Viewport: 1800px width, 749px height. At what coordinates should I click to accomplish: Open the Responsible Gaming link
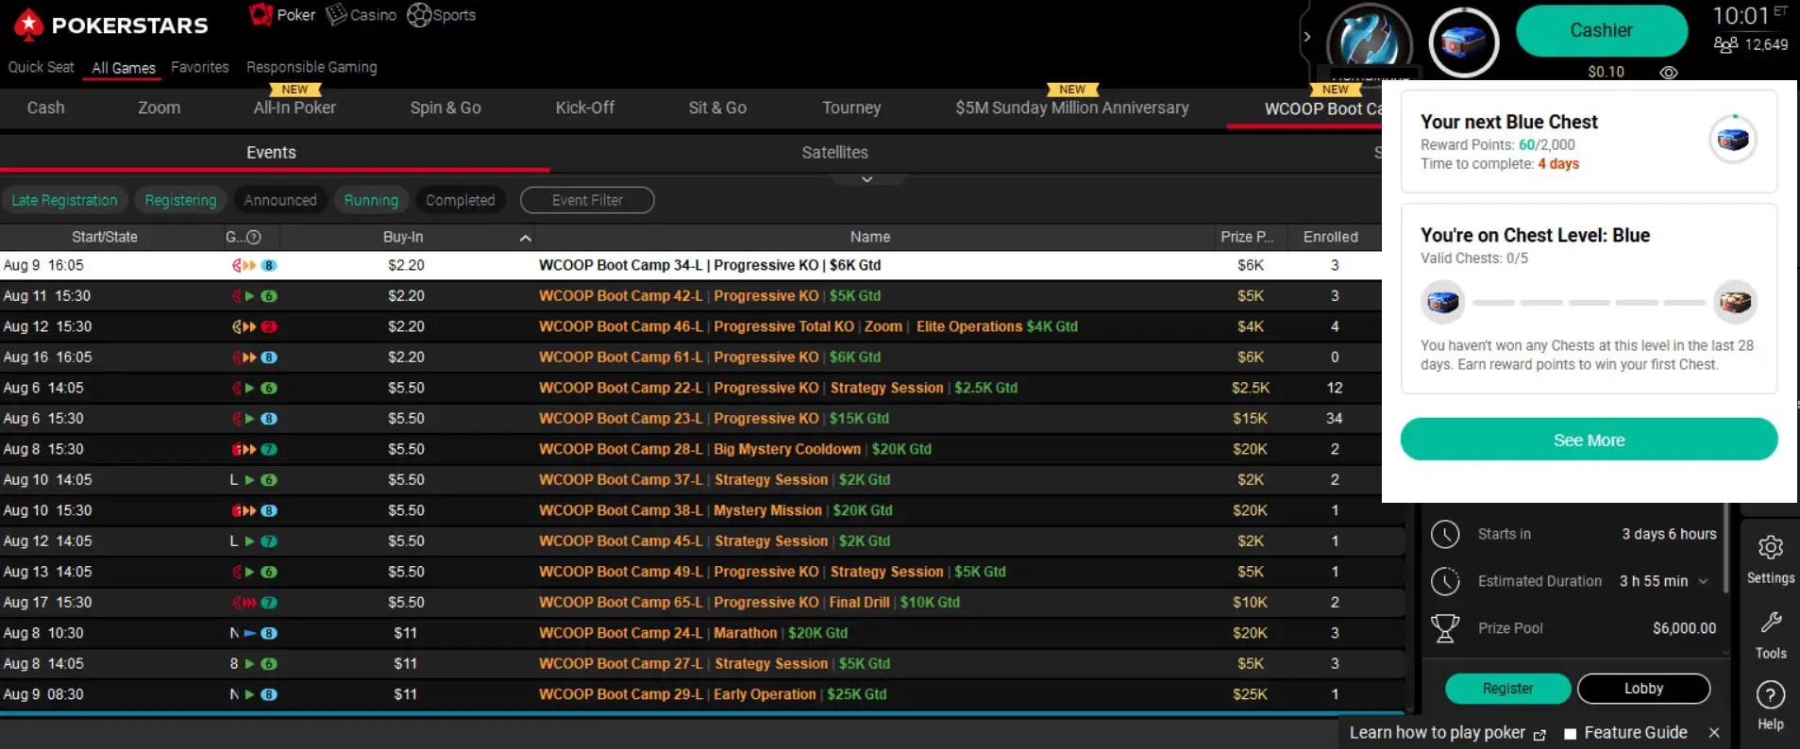pos(311,67)
